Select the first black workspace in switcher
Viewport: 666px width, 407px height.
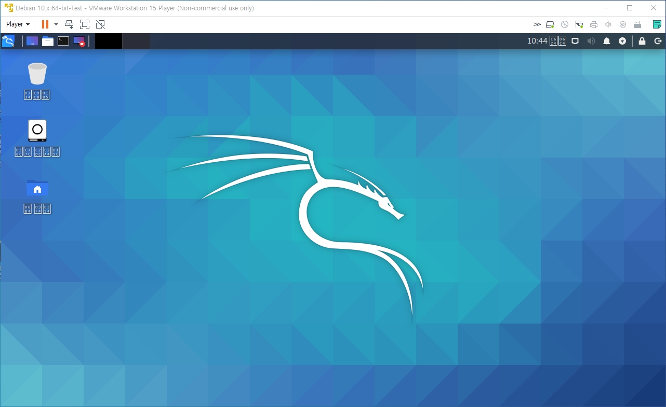point(109,41)
